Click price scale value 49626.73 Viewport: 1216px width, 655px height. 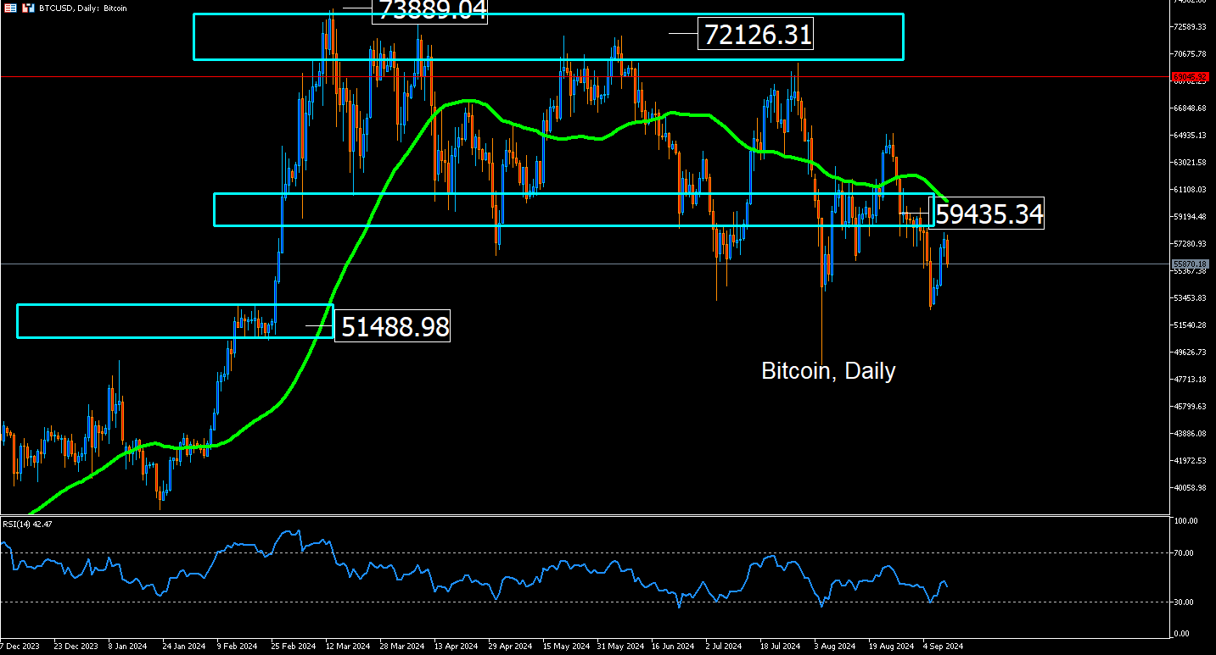[1191, 352]
